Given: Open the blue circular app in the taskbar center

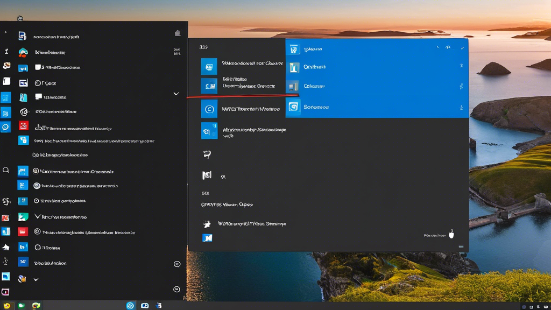Looking at the screenshot, I should pyautogui.click(x=130, y=306).
